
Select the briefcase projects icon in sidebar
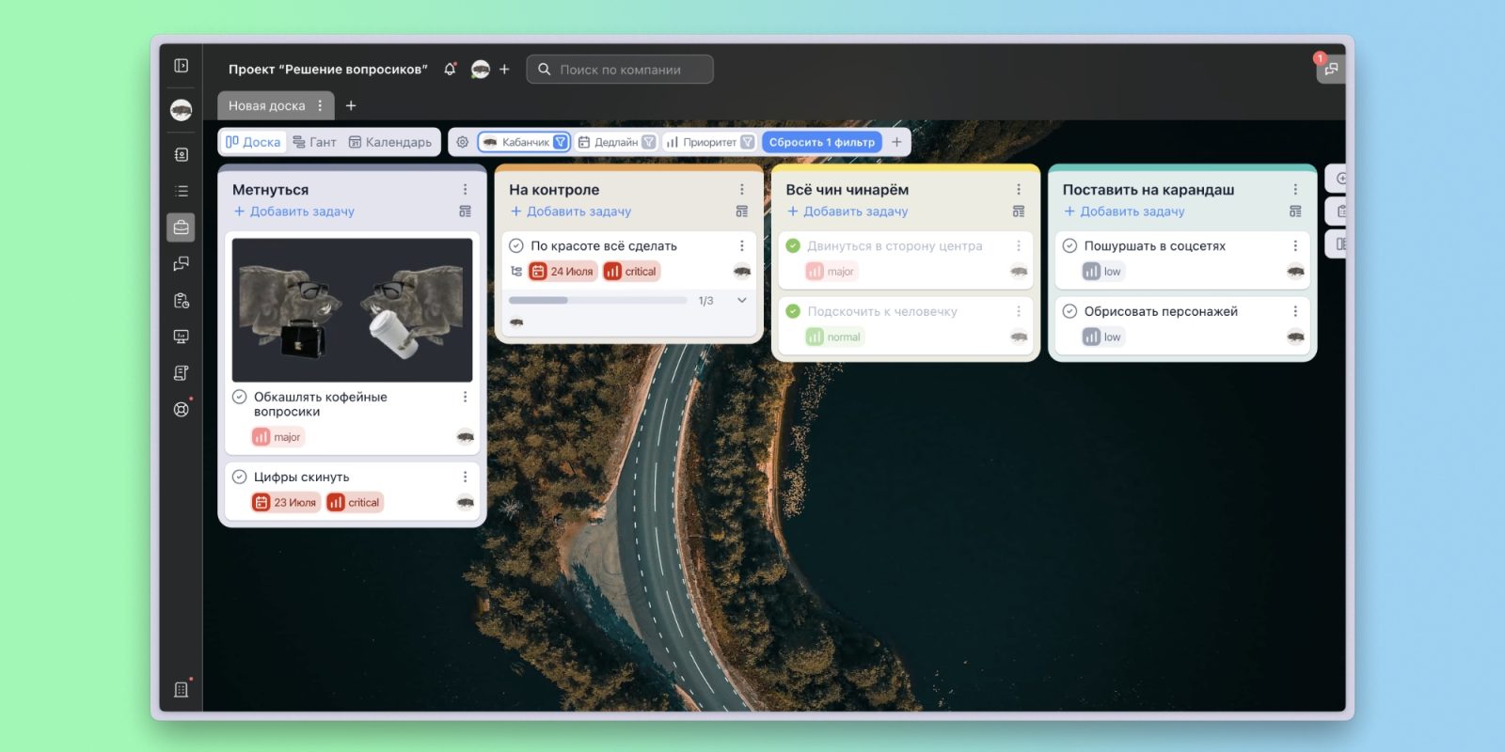[x=182, y=227]
